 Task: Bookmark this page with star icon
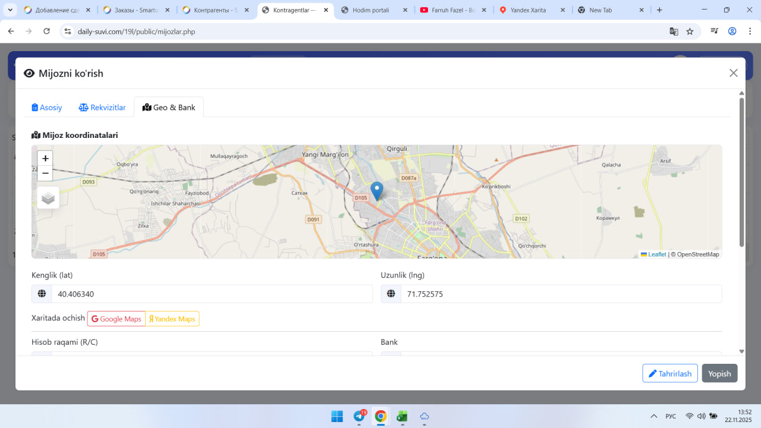coord(690,32)
